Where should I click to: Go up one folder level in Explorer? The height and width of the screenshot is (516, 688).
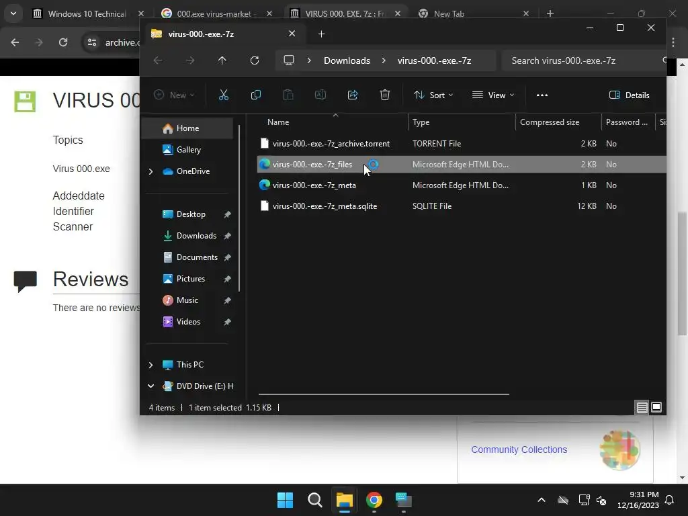point(222,60)
